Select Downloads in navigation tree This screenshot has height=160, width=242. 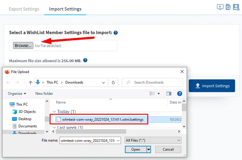click(x=25, y=133)
